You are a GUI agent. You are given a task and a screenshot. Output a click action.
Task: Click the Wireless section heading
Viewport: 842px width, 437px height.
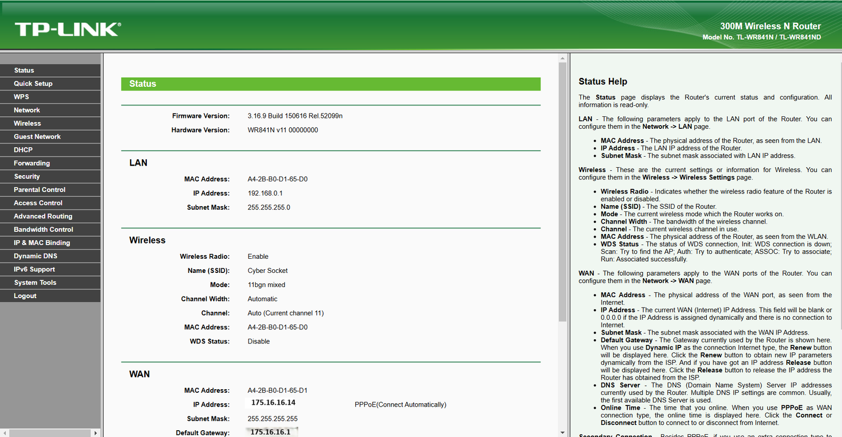(147, 240)
